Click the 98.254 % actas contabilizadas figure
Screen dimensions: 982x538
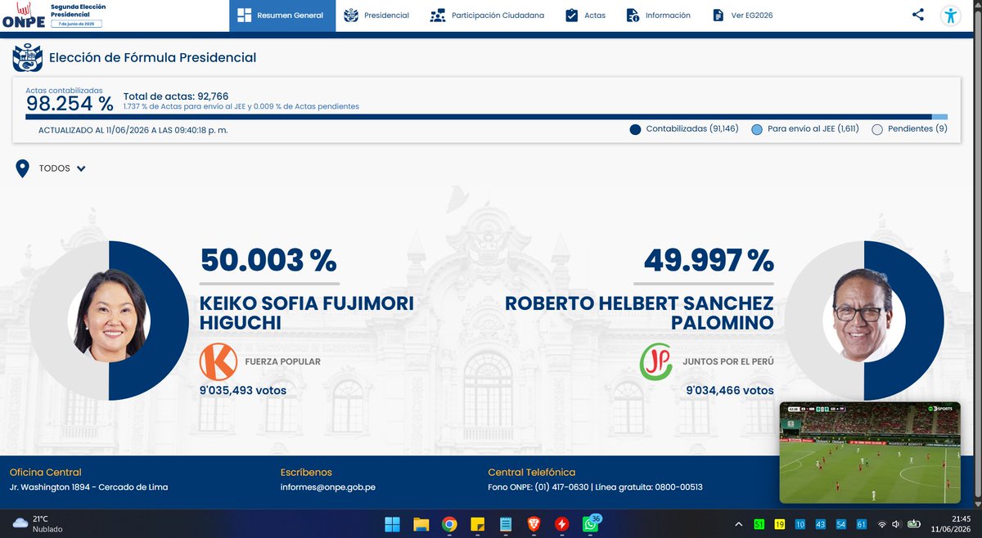coord(70,104)
